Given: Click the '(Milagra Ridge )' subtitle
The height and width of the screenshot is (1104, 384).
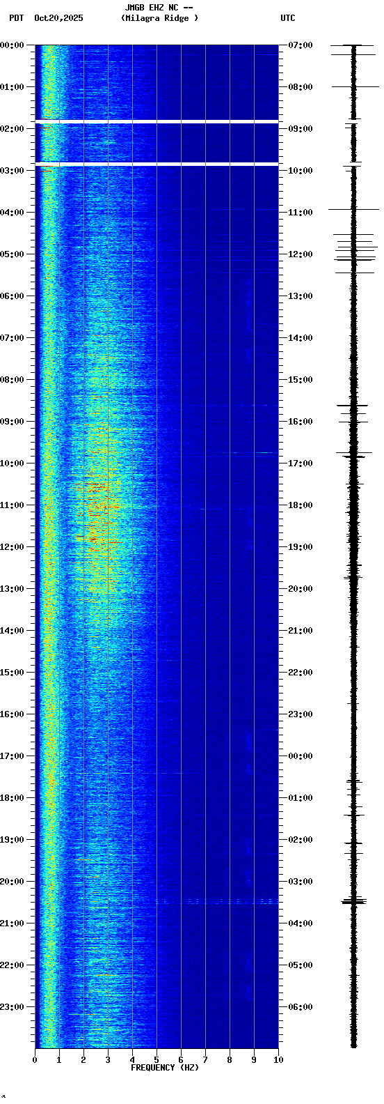Looking at the screenshot, I should coord(159,18).
